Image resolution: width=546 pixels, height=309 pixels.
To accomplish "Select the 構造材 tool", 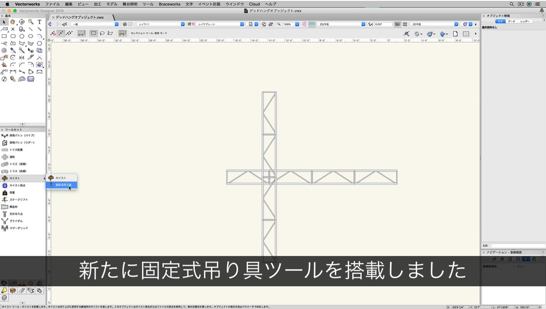I will (x=13, y=207).
